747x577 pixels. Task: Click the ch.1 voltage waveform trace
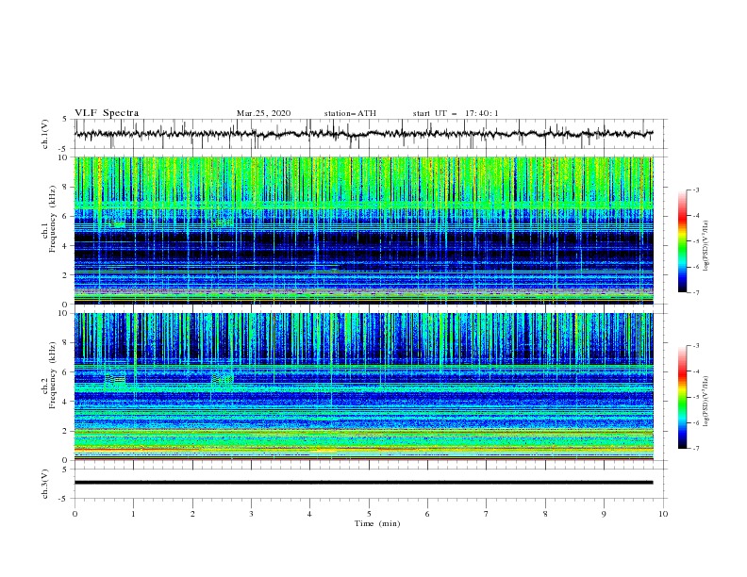(363, 134)
